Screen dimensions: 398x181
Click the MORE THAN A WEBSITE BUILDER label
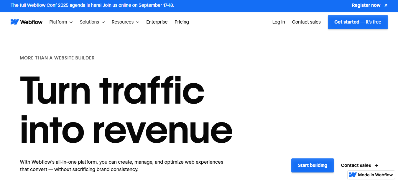(x=57, y=58)
